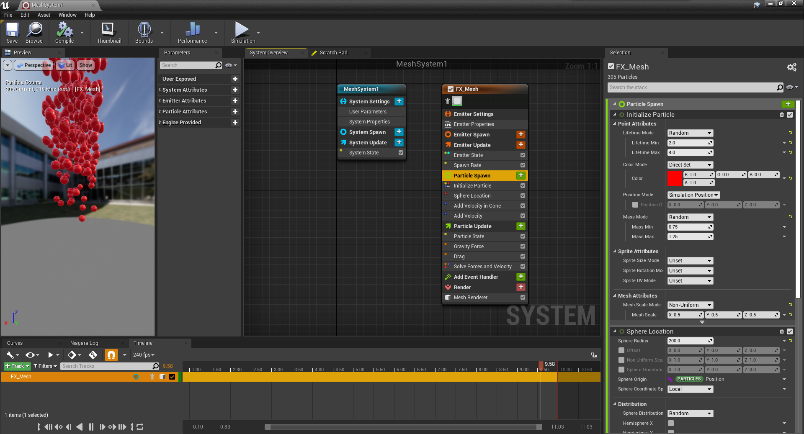The height and width of the screenshot is (434, 804).
Task: Disable the Gravity Force module
Action: pyautogui.click(x=523, y=247)
